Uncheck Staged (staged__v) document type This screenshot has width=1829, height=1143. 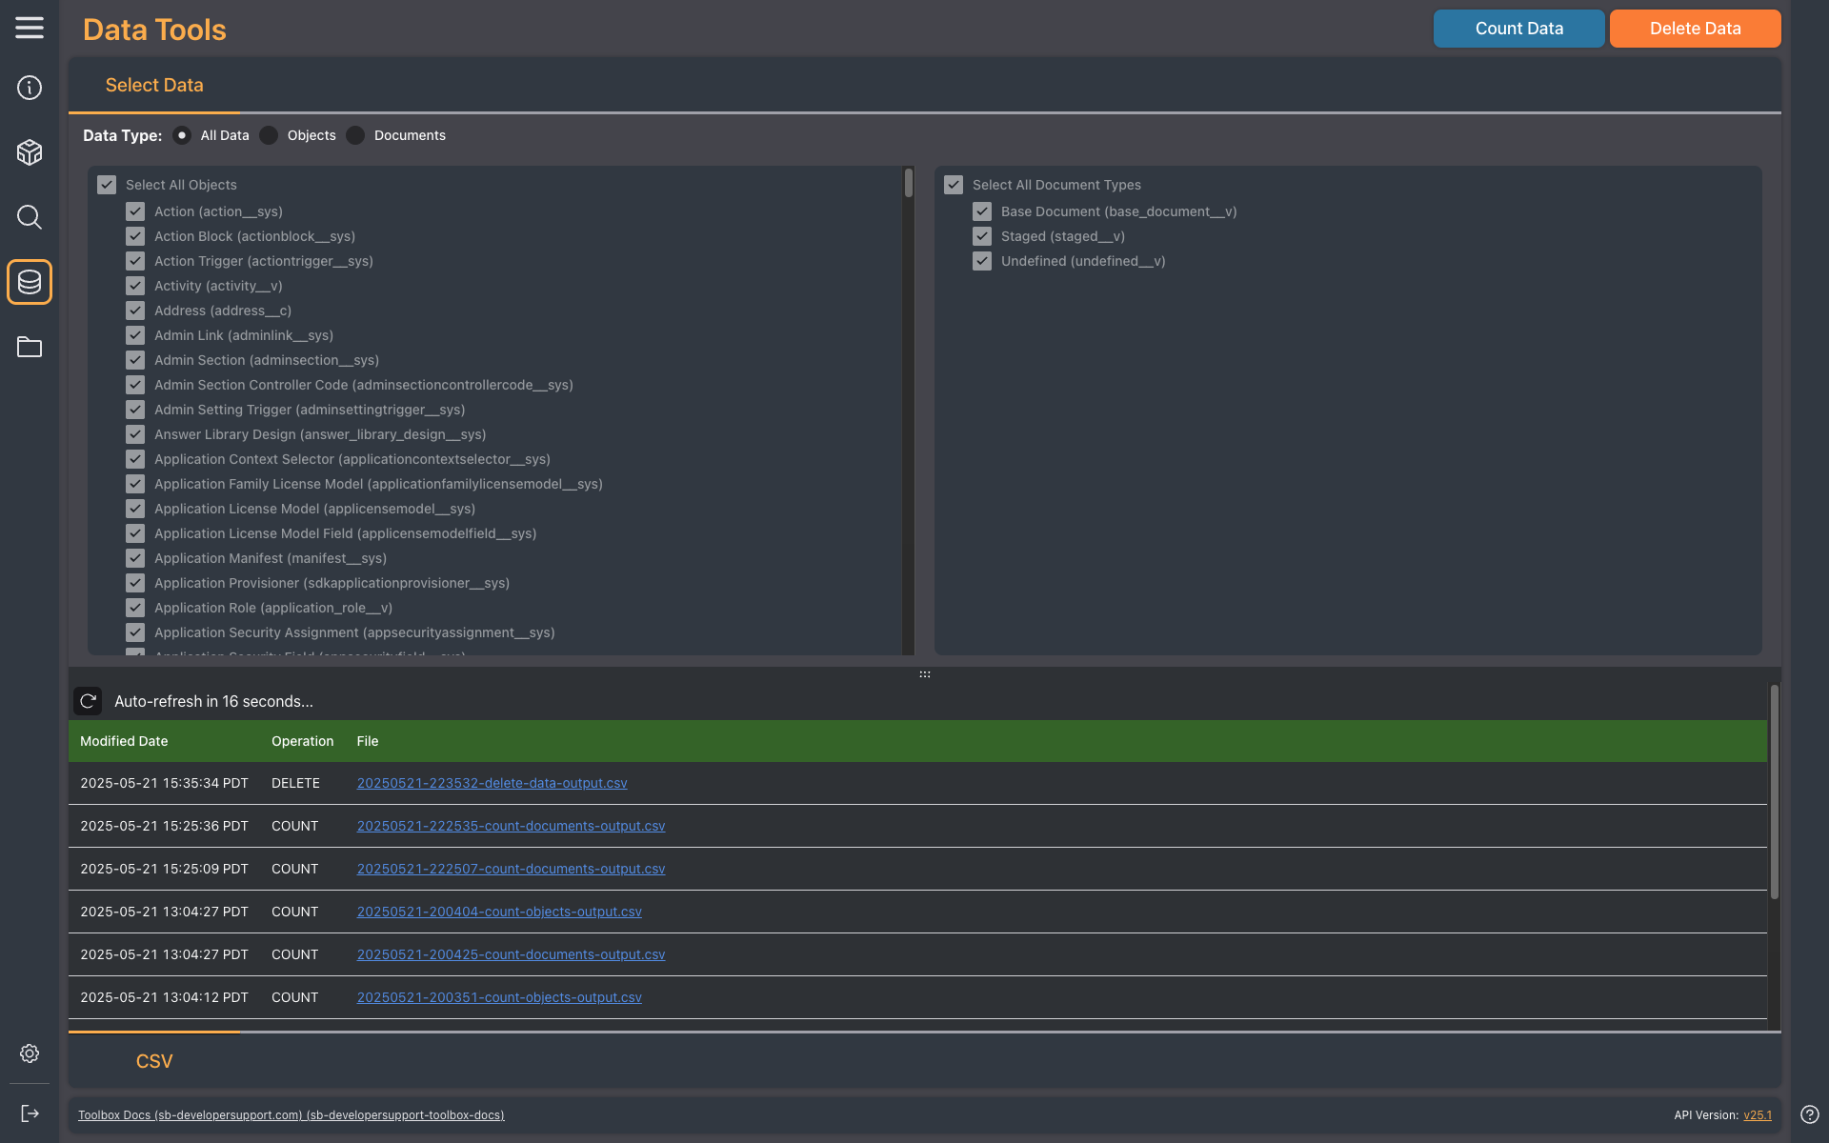point(982,236)
